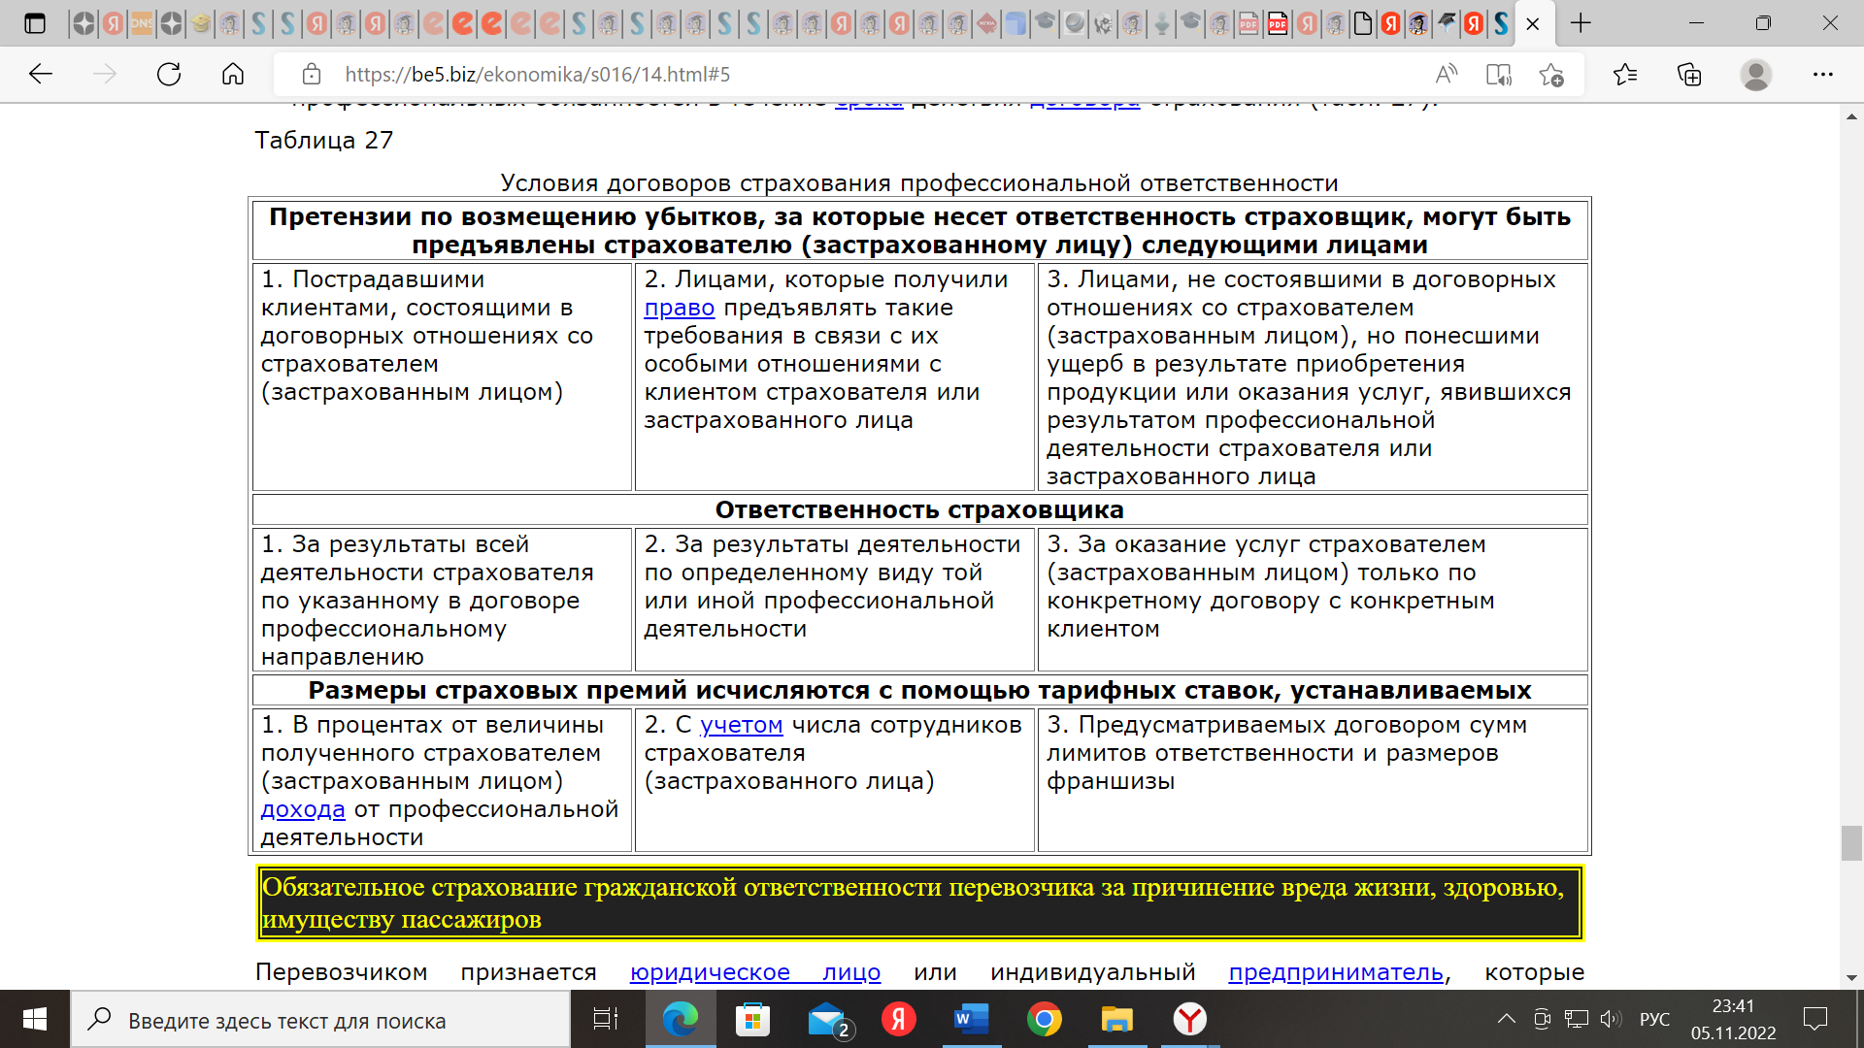Click cell '1. Пострадавшими клиентами'
The height and width of the screenshot is (1048, 1864).
point(442,377)
